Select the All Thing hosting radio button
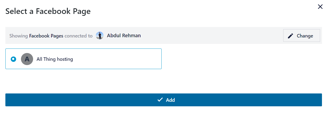 click(x=13, y=59)
